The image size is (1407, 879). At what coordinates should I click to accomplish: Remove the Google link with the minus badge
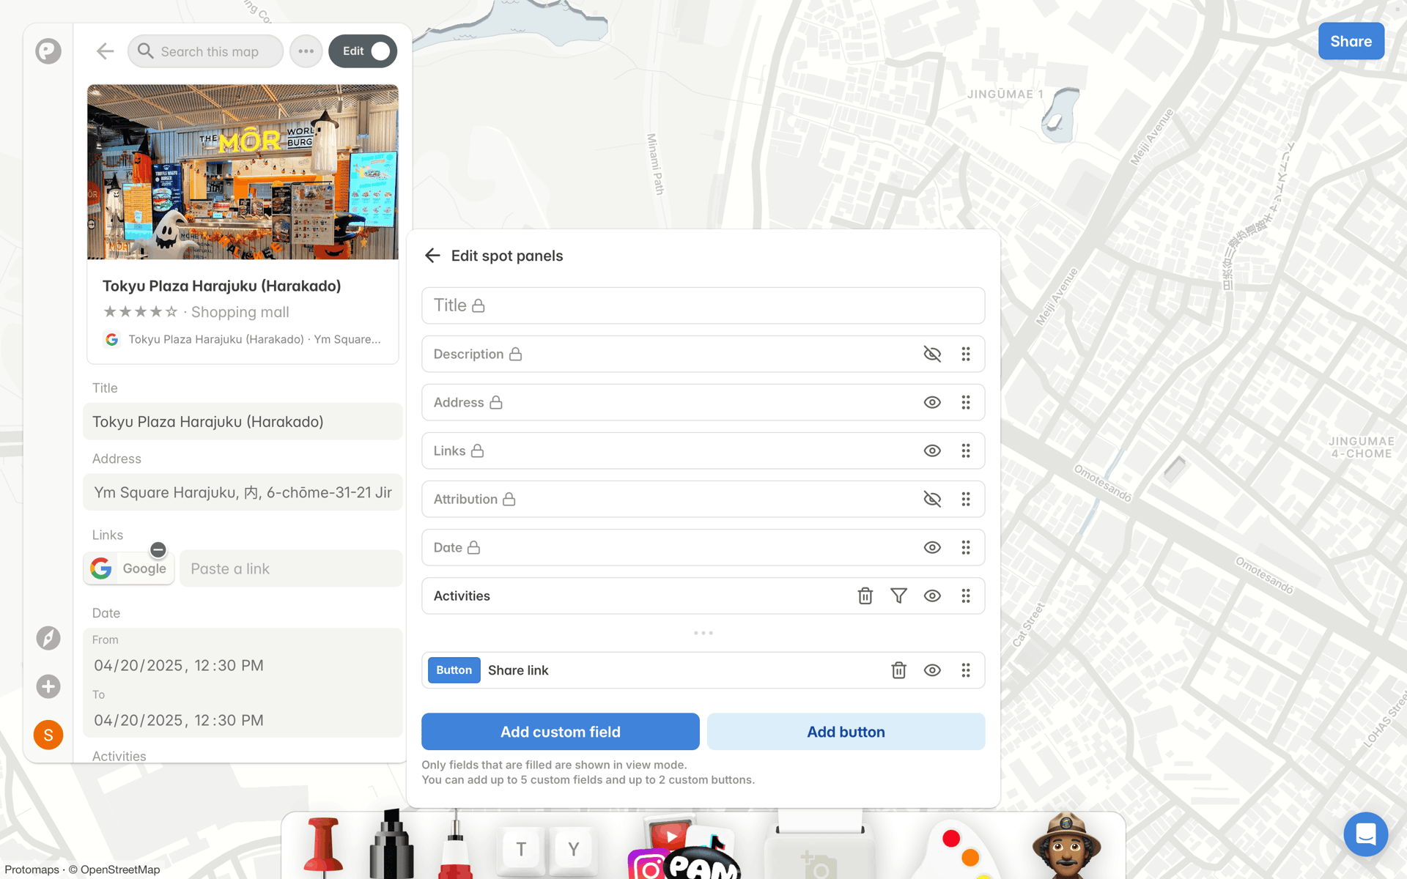pyautogui.click(x=158, y=549)
